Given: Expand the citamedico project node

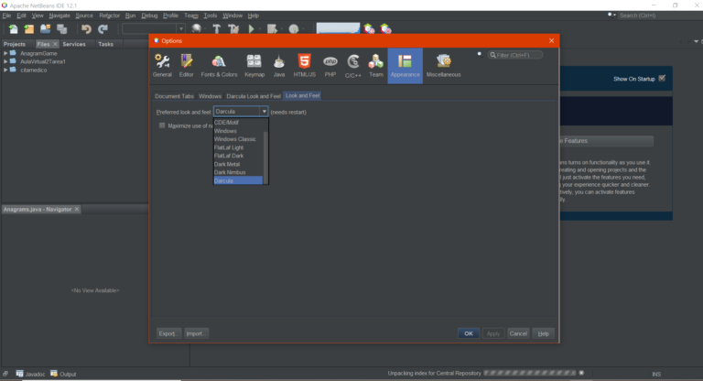Looking at the screenshot, I should [x=5, y=70].
